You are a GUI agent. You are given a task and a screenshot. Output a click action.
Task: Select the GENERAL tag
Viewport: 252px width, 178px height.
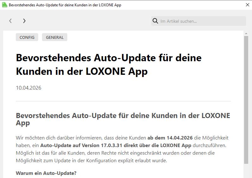[55, 37]
